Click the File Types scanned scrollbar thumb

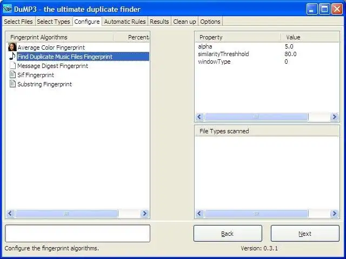pyautogui.click(x=256, y=213)
